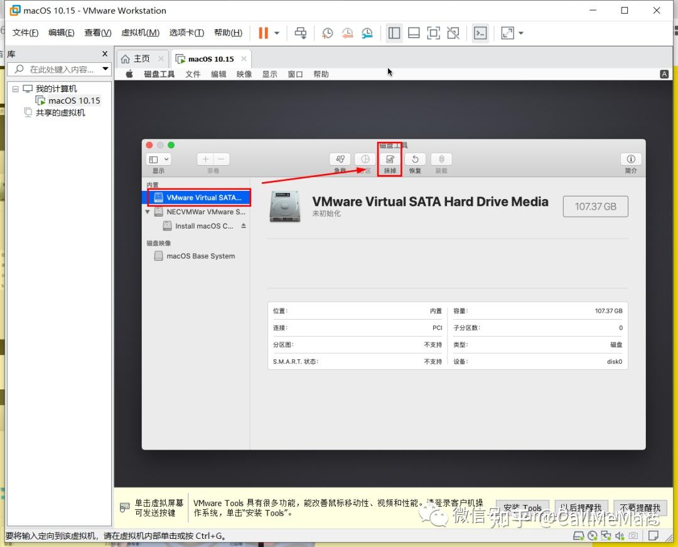The image size is (678, 547).
Task: Collapse the NECVMWar VMware S... disclosure triangle
Action: (x=148, y=212)
